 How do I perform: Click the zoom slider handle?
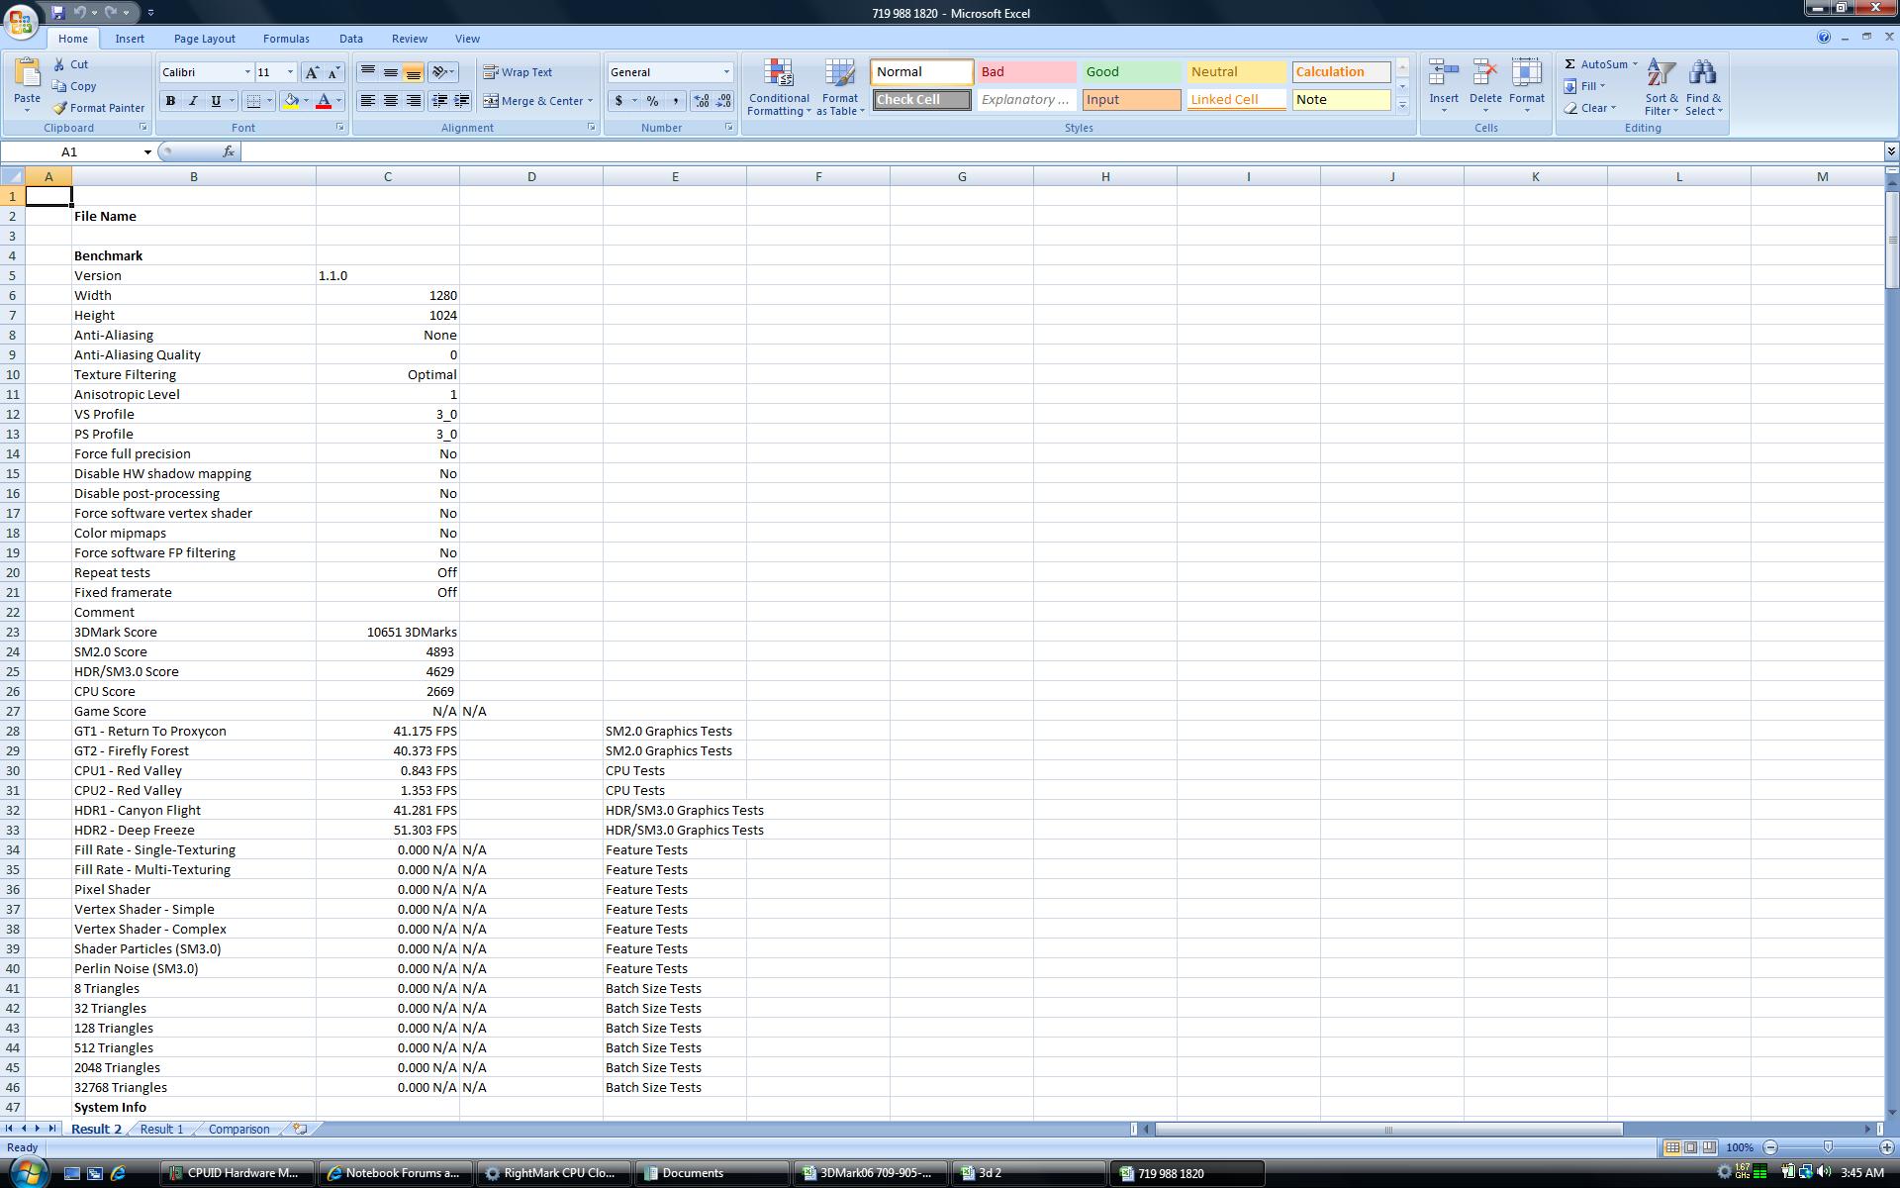pos(1828,1147)
